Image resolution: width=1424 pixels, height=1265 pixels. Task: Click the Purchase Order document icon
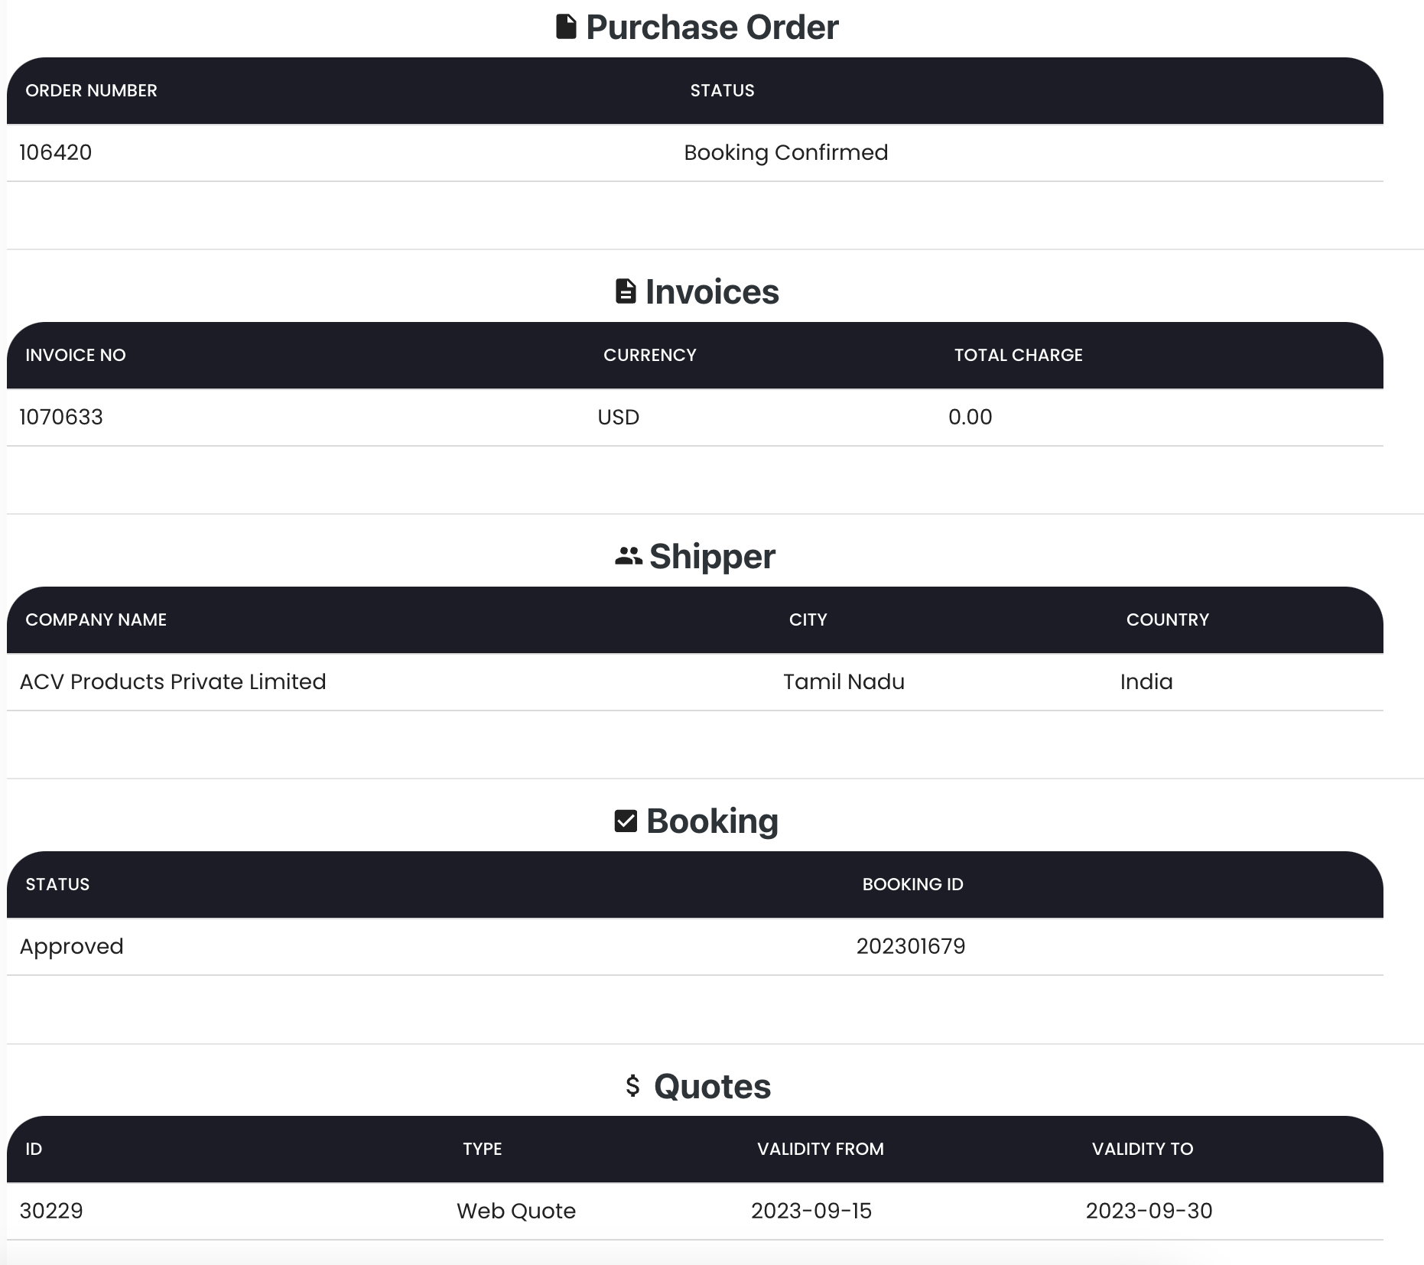[x=566, y=27]
